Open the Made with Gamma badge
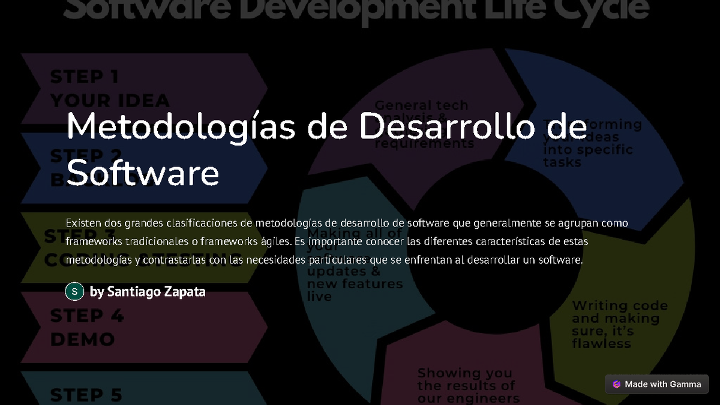This screenshot has width=720, height=405. 657,384
